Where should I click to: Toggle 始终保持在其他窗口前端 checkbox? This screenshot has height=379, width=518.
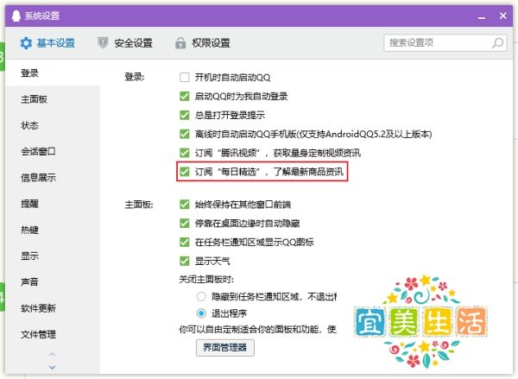point(185,205)
